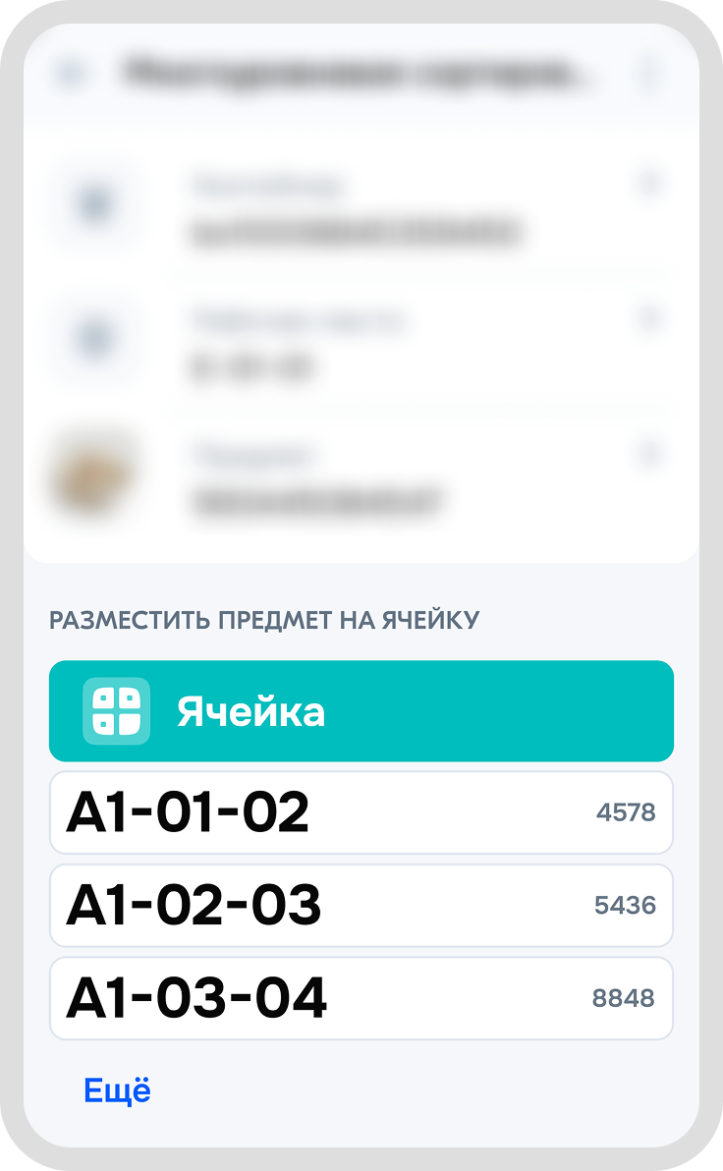This screenshot has width=723, height=1171.
Task: Pick cell A1-03-04
Action: click(196, 998)
